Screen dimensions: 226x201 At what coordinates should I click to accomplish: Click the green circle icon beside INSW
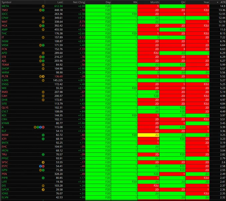click(43, 135)
